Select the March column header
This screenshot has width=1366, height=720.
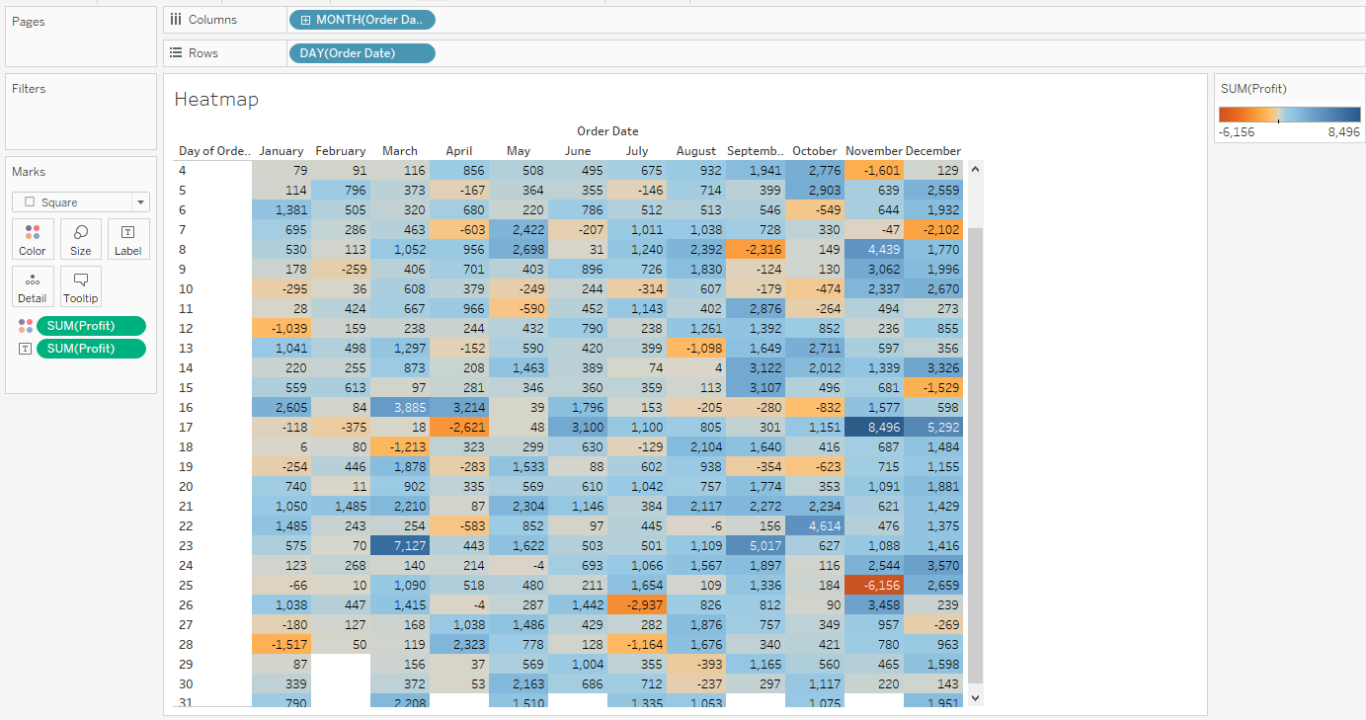(x=400, y=151)
